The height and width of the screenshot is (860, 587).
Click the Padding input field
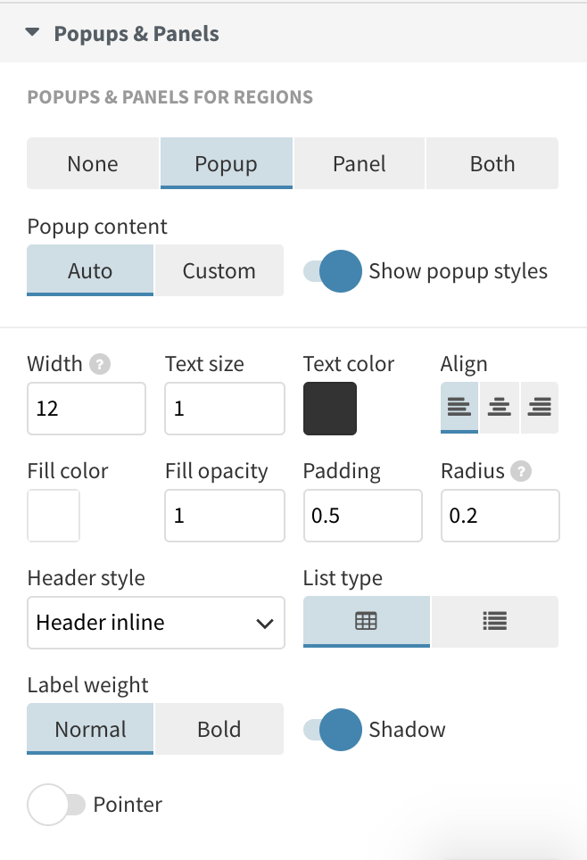[362, 516]
